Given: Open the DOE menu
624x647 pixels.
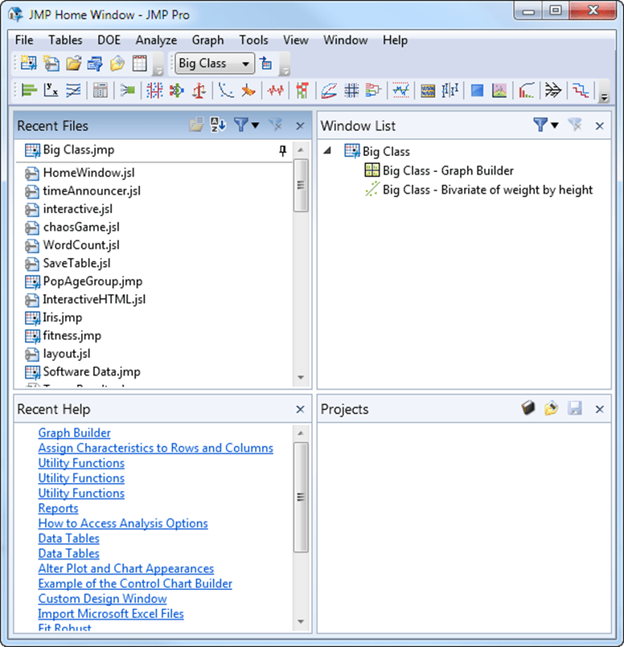Looking at the screenshot, I should click(x=109, y=40).
